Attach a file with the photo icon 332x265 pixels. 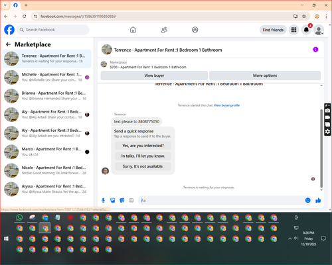[113, 200]
